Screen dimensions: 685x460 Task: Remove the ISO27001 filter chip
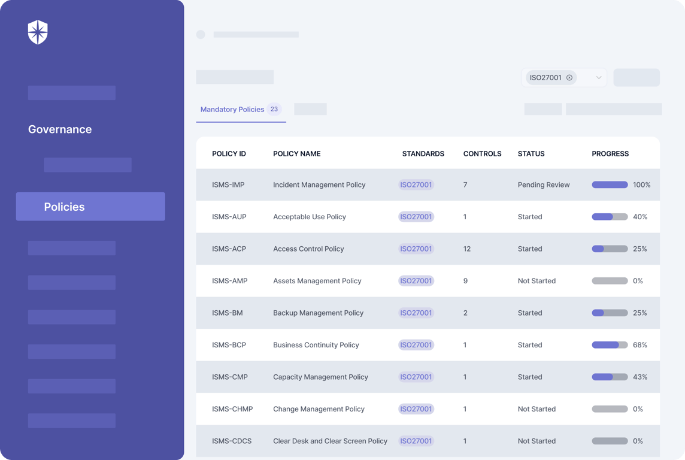coord(569,78)
